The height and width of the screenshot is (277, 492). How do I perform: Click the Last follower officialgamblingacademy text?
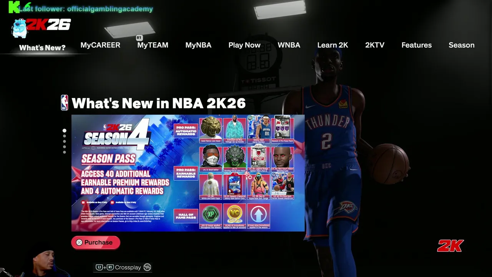(86, 9)
